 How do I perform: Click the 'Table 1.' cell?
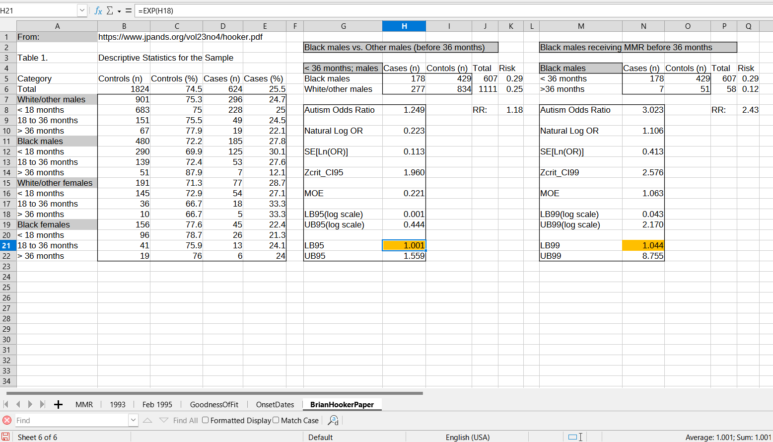[57, 58]
